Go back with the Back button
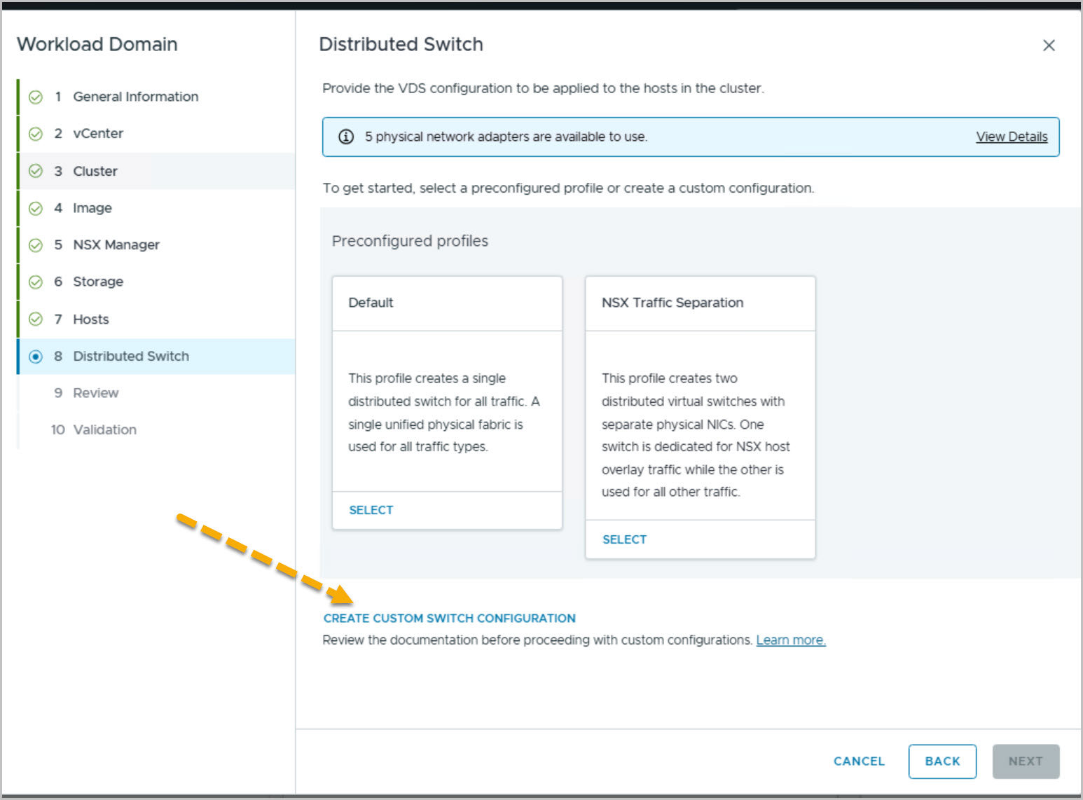The height and width of the screenshot is (800, 1083). click(x=942, y=761)
